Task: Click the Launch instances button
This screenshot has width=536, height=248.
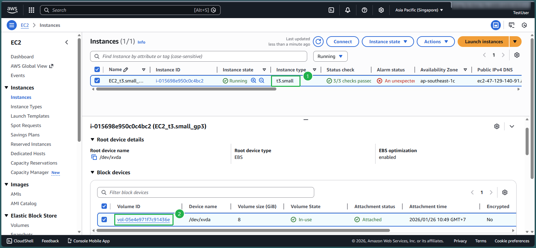Action: coord(483,42)
